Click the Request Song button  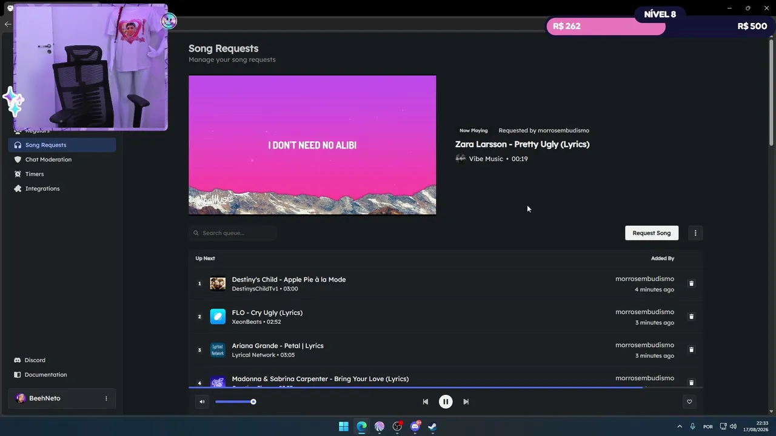tap(652, 233)
